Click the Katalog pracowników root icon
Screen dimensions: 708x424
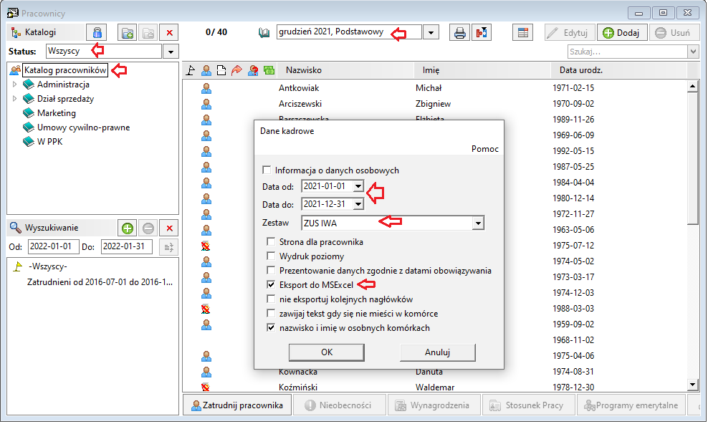tap(15, 70)
